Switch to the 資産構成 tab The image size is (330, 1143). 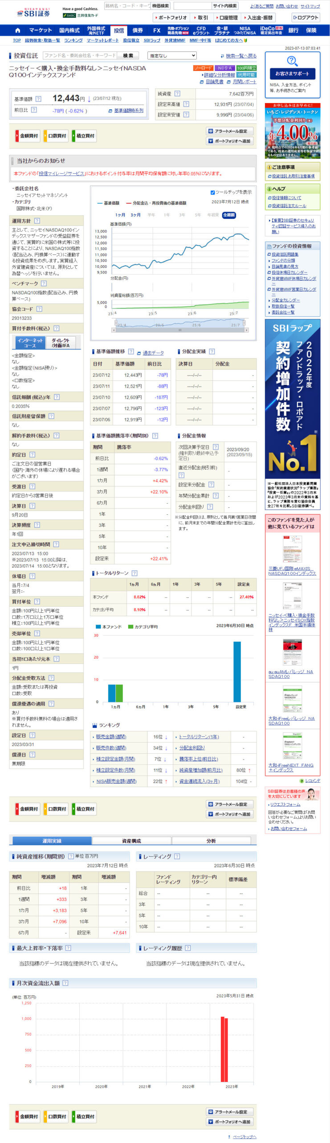(131, 840)
